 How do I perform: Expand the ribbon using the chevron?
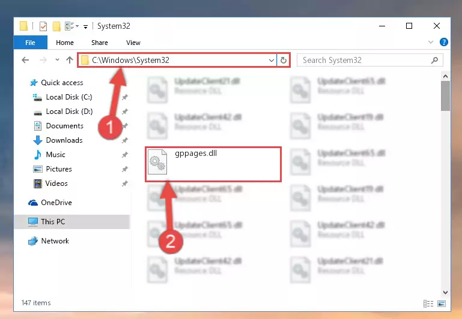coord(431,42)
